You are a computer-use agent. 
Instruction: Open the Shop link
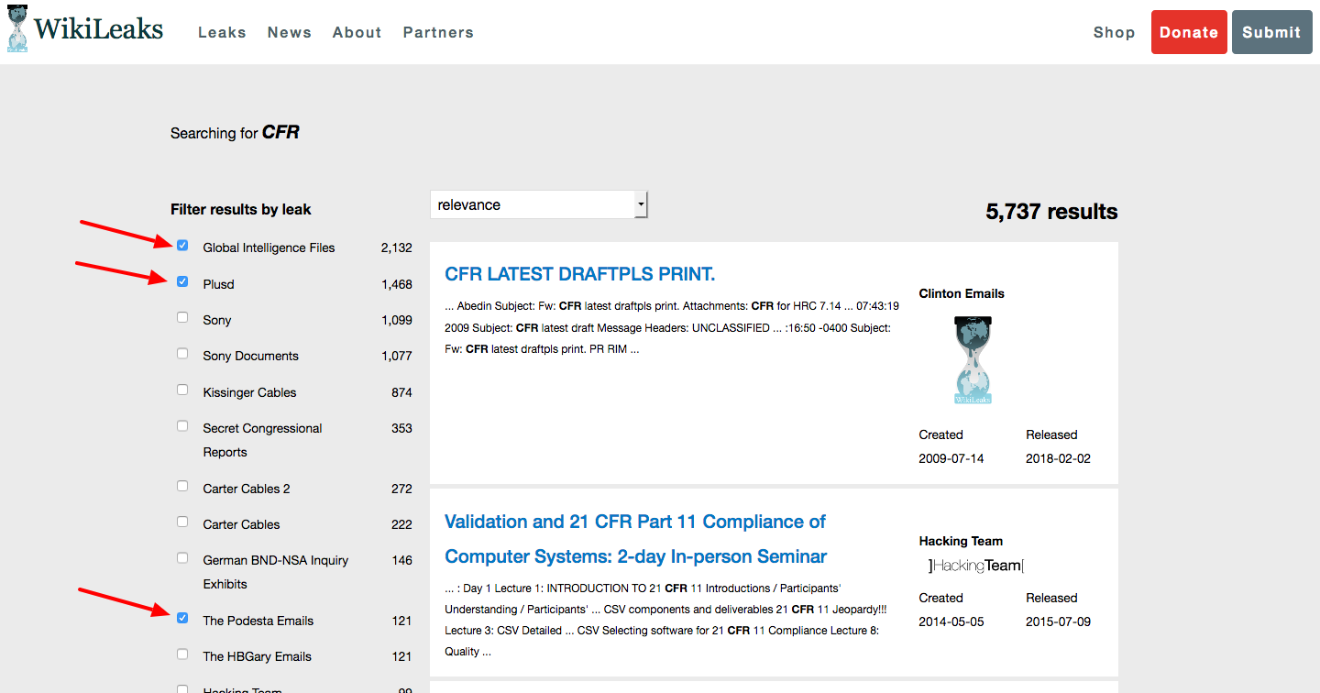[x=1114, y=32]
